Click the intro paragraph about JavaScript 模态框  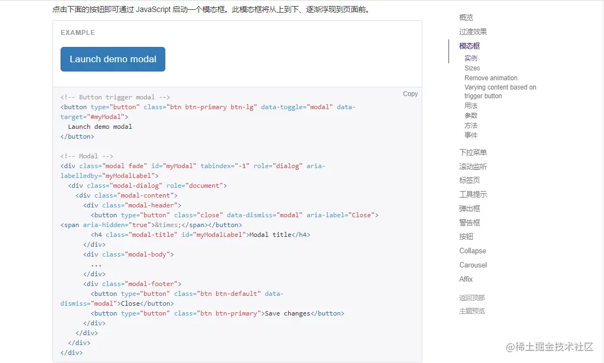click(x=212, y=9)
